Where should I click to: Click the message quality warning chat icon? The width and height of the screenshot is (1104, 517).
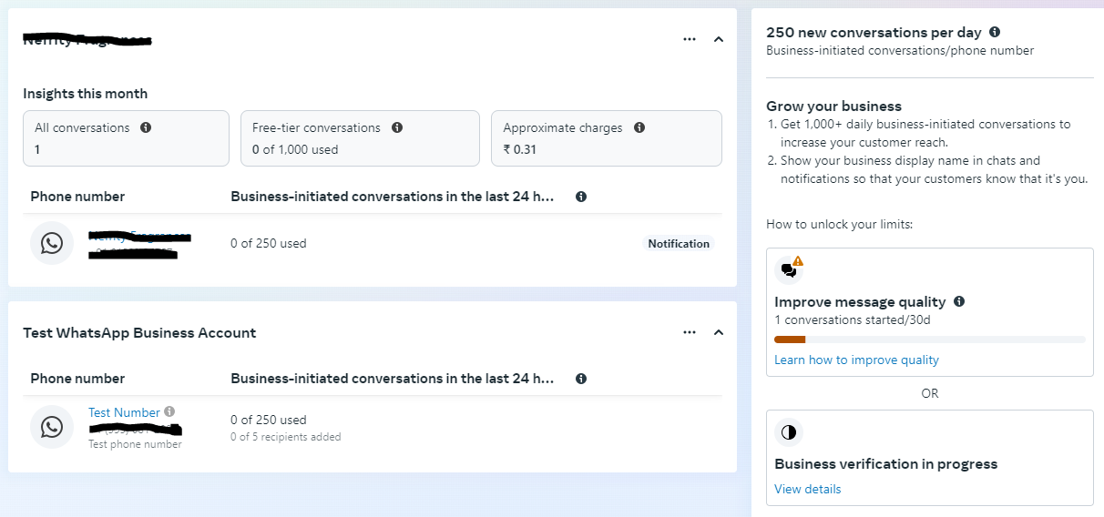pos(789,269)
